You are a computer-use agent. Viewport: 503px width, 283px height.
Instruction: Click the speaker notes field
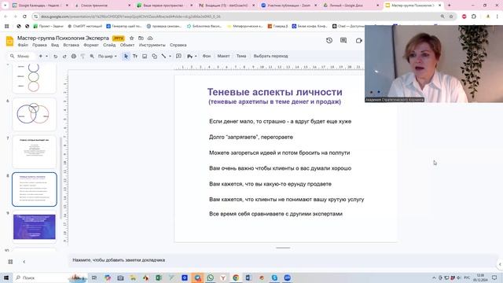click(x=282, y=260)
